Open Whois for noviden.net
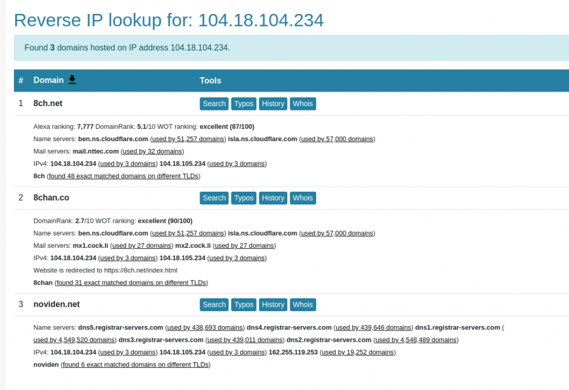The height and width of the screenshot is (390, 569). coord(303,305)
